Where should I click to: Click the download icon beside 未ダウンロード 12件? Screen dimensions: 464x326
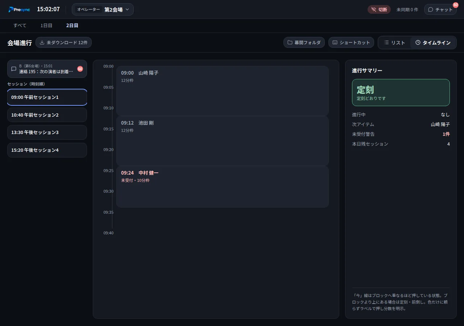(42, 42)
